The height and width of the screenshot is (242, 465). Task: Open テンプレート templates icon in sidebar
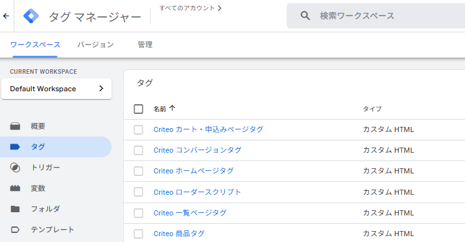15,230
